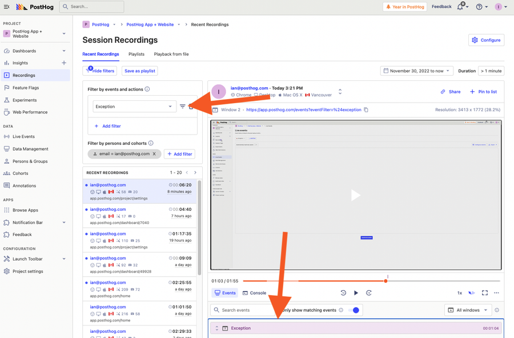Click filter properties icon beside Exception

(183, 107)
